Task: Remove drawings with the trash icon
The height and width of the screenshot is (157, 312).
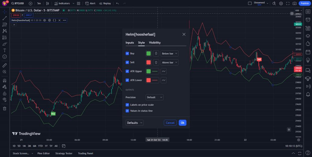Action: (5, 108)
